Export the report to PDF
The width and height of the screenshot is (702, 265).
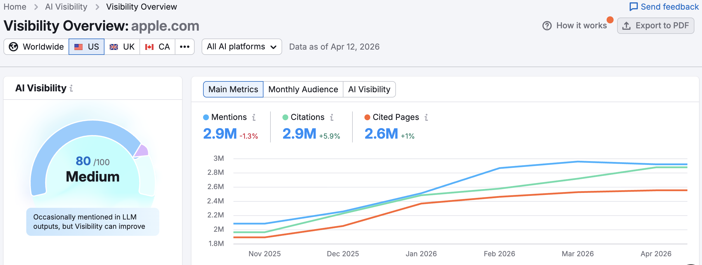tap(656, 25)
